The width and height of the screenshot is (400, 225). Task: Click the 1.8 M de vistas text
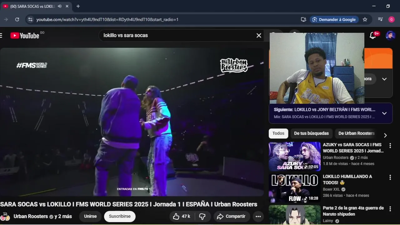pyautogui.click(x=336, y=164)
